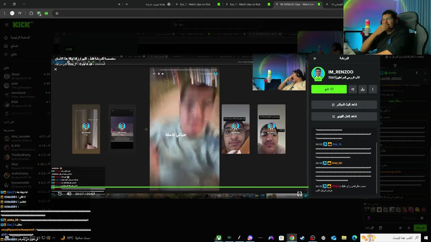Click the Ezo_7 username in clip chat
The image size is (431, 242).
[336, 144]
